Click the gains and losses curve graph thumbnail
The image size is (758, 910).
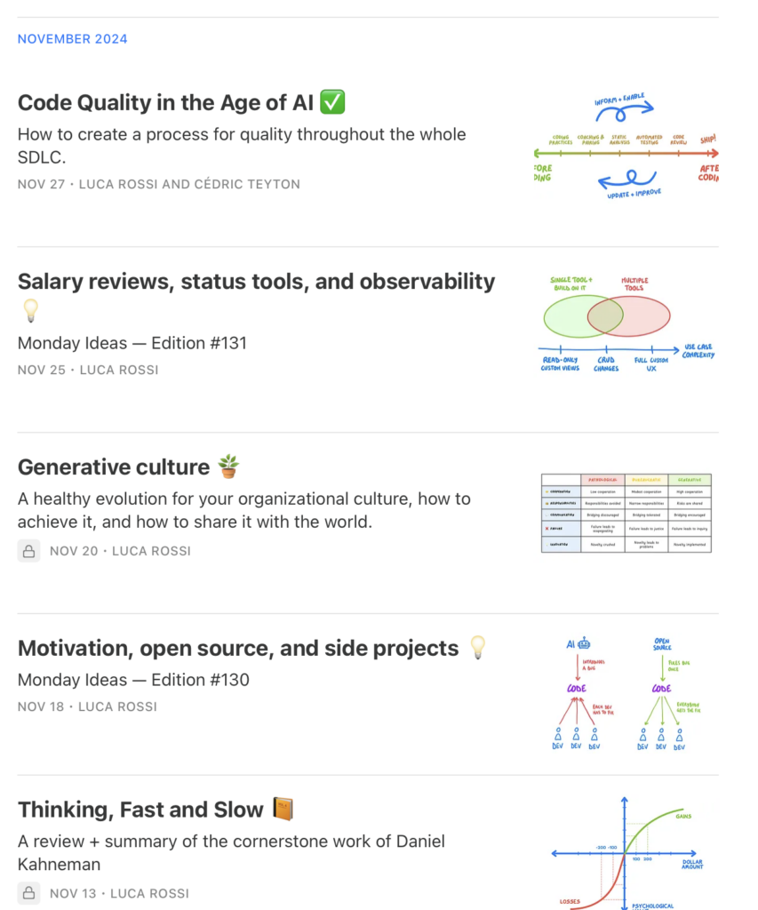[x=626, y=855]
